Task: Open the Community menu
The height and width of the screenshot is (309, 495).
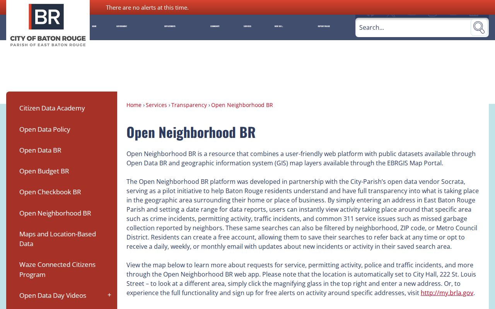Action: pyautogui.click(x=215, y=26)
